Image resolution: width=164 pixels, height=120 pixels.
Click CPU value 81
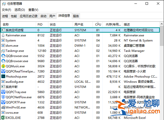(x=98, y=30)
